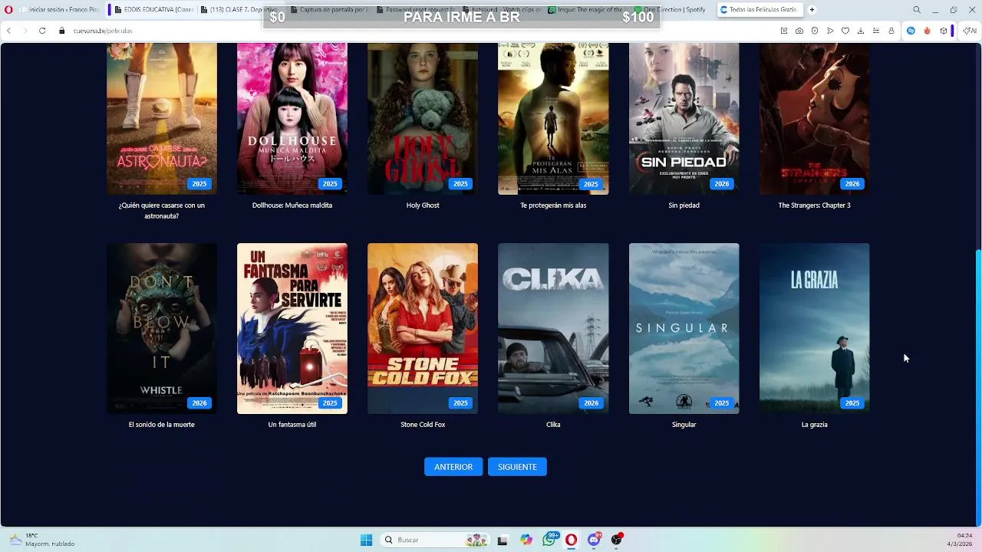982x552 pixels.
Task: Open Singular movie poster
Action: pyautogui.click(x=684, y=328)
